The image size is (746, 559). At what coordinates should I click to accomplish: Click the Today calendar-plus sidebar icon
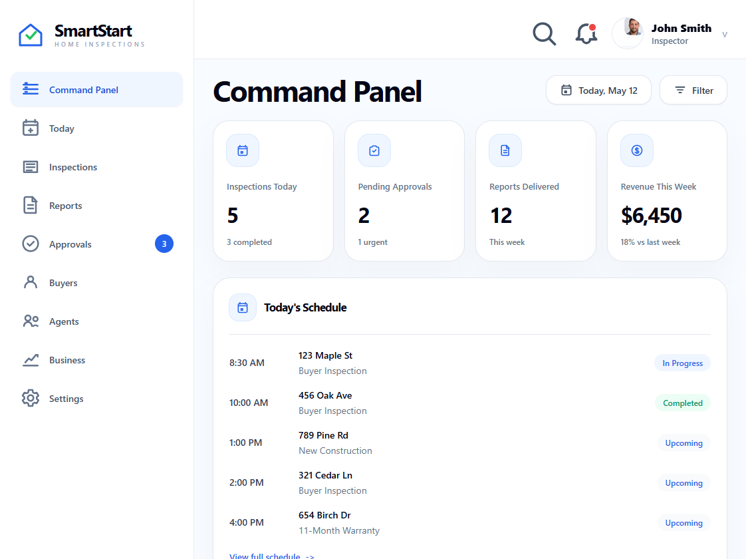[x=31, y=128]
